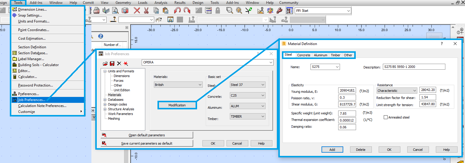Image resolution: width=465 pixels, height=163 pixels.
Task: Click the scissors cut icon
Action: [146, 10]
